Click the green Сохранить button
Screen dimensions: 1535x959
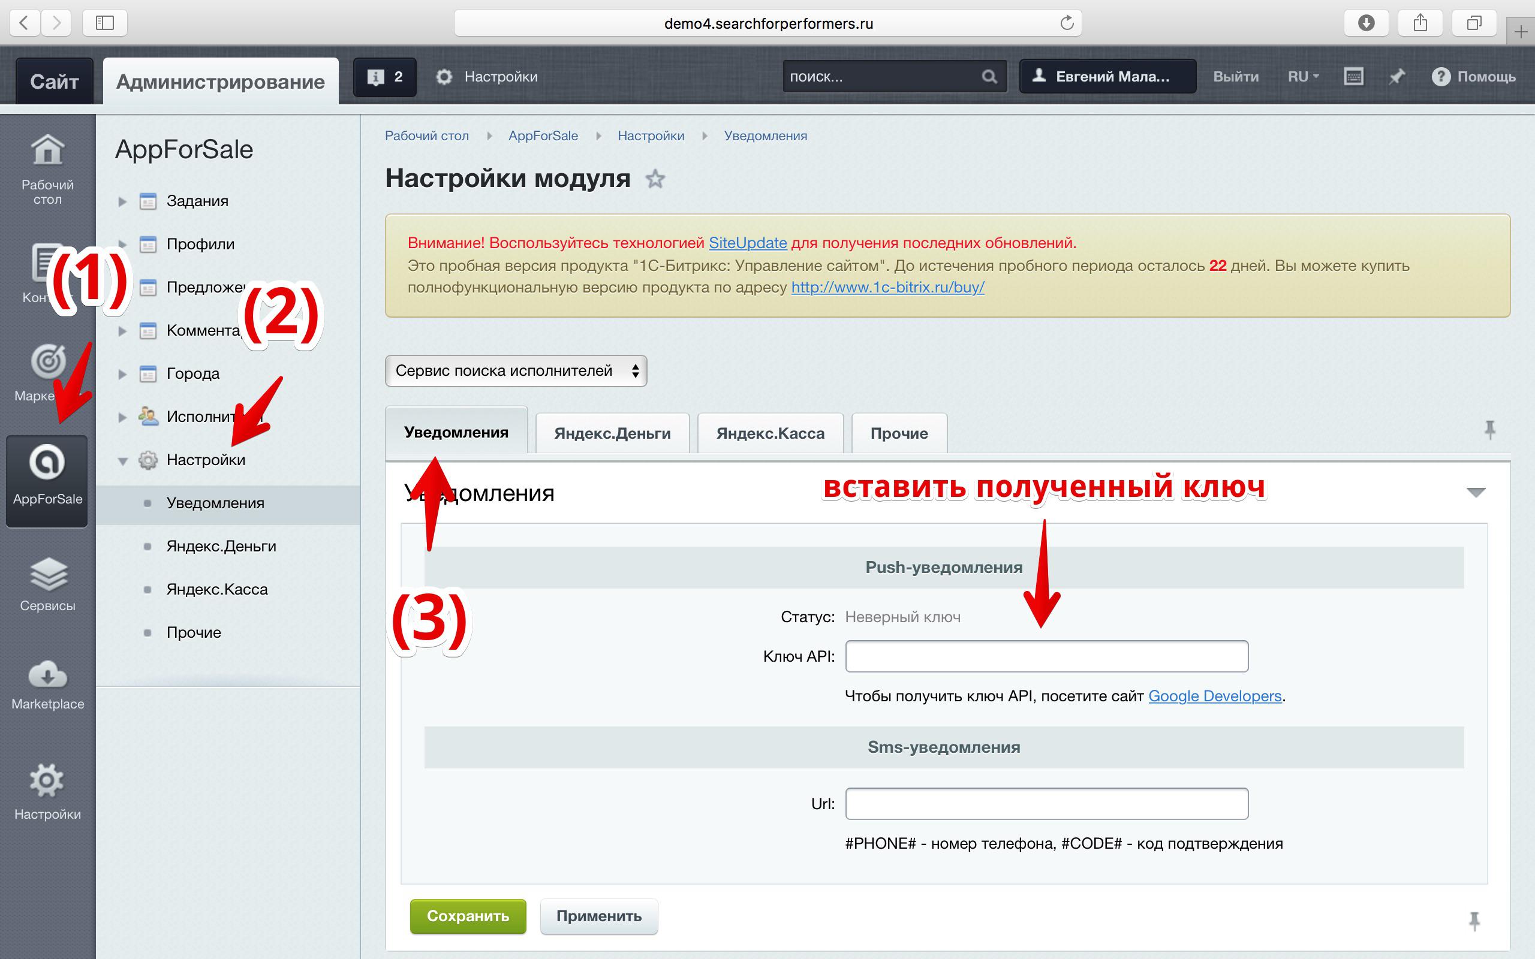468,916
